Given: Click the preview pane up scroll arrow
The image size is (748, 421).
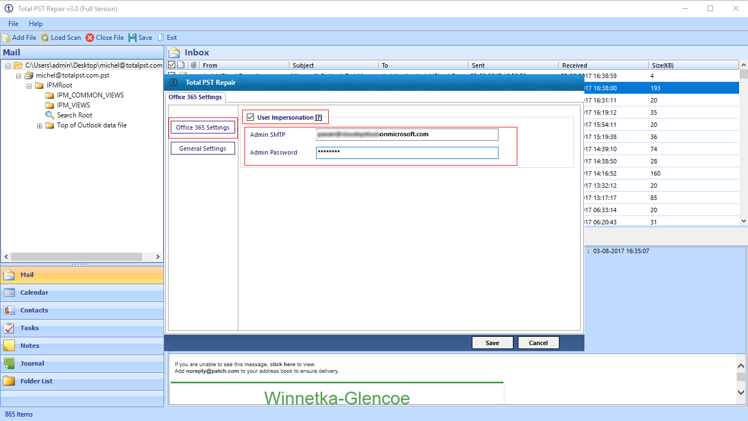Looking at the screenshot, I should 741,365.
